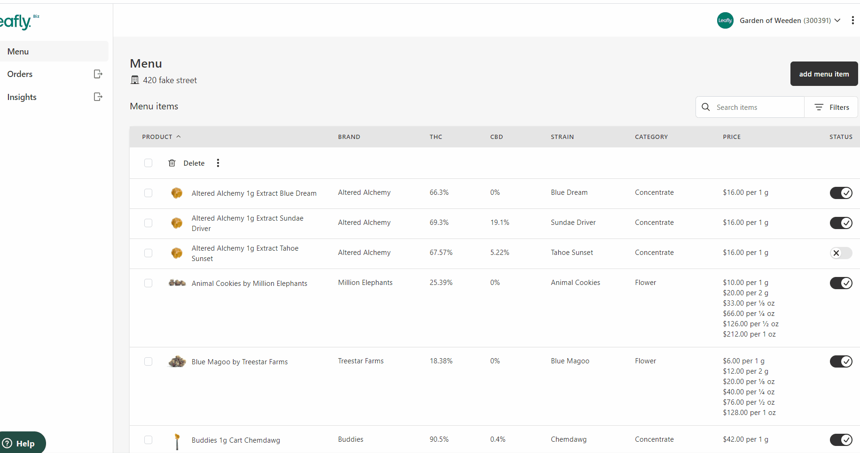Click the Leafly Biz logo
860x453 pixels.
coord(19,21)
